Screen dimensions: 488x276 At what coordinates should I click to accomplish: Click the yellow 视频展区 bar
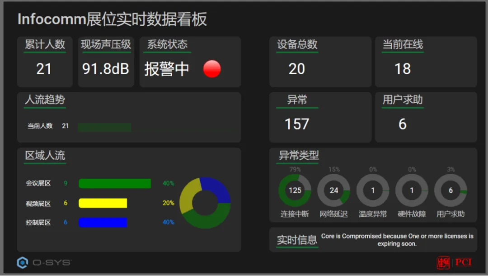point(103,203)
